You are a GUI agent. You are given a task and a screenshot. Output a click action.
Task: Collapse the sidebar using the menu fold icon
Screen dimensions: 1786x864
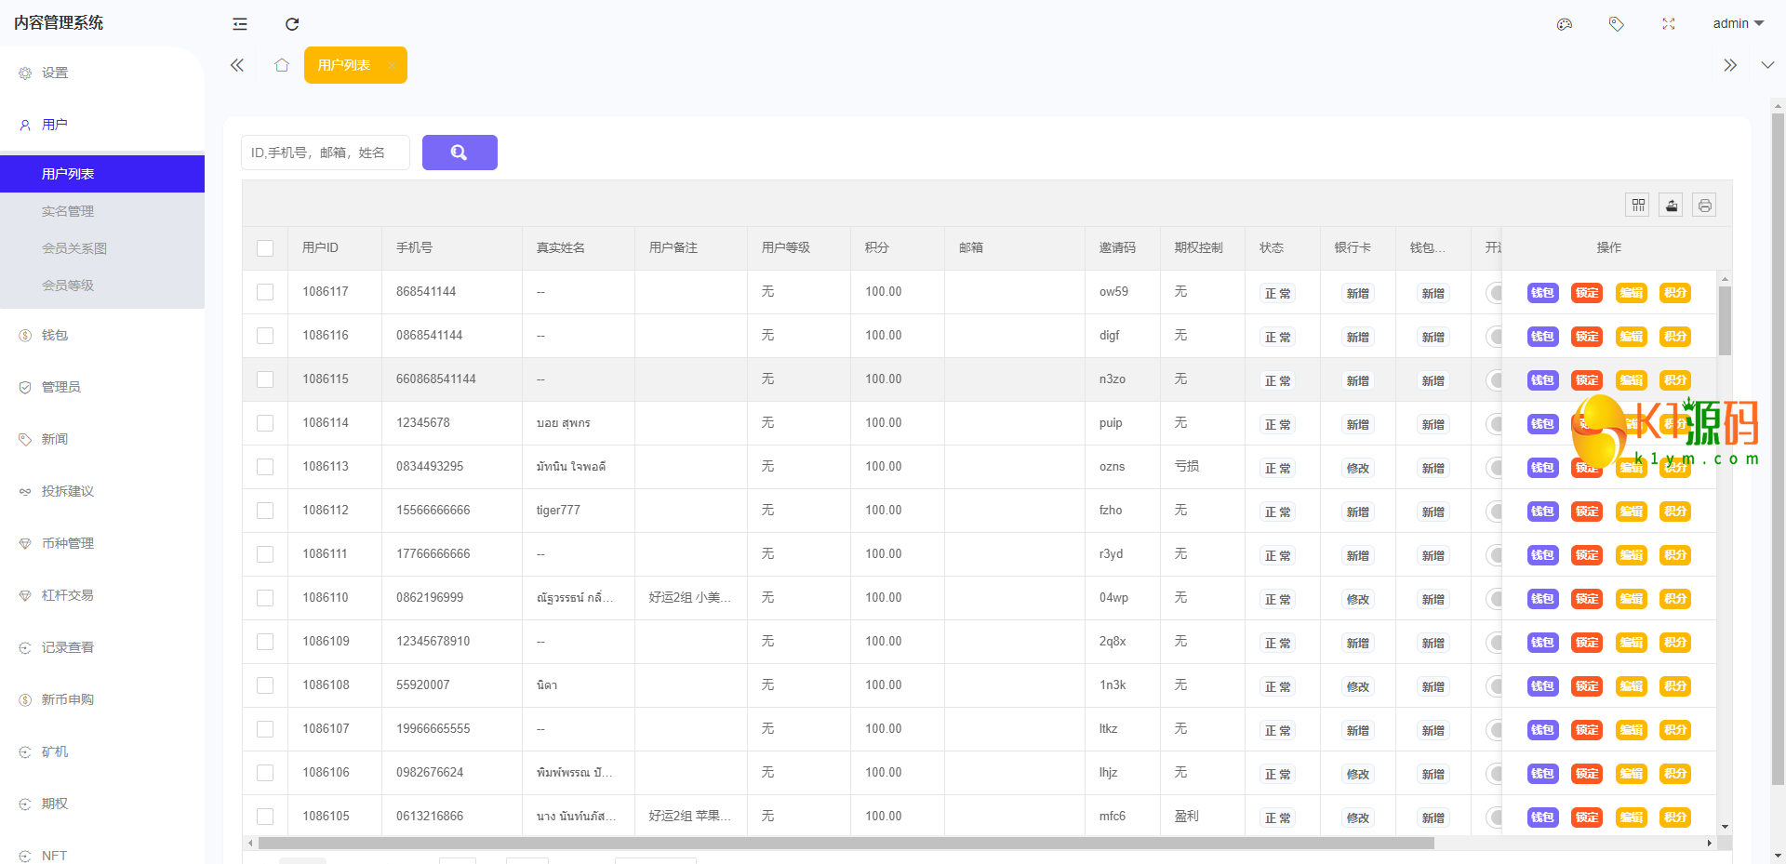point(240,24)
